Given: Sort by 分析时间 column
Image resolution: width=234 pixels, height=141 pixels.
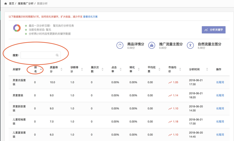Looking at the screenshot, I should tap(207, 69).
